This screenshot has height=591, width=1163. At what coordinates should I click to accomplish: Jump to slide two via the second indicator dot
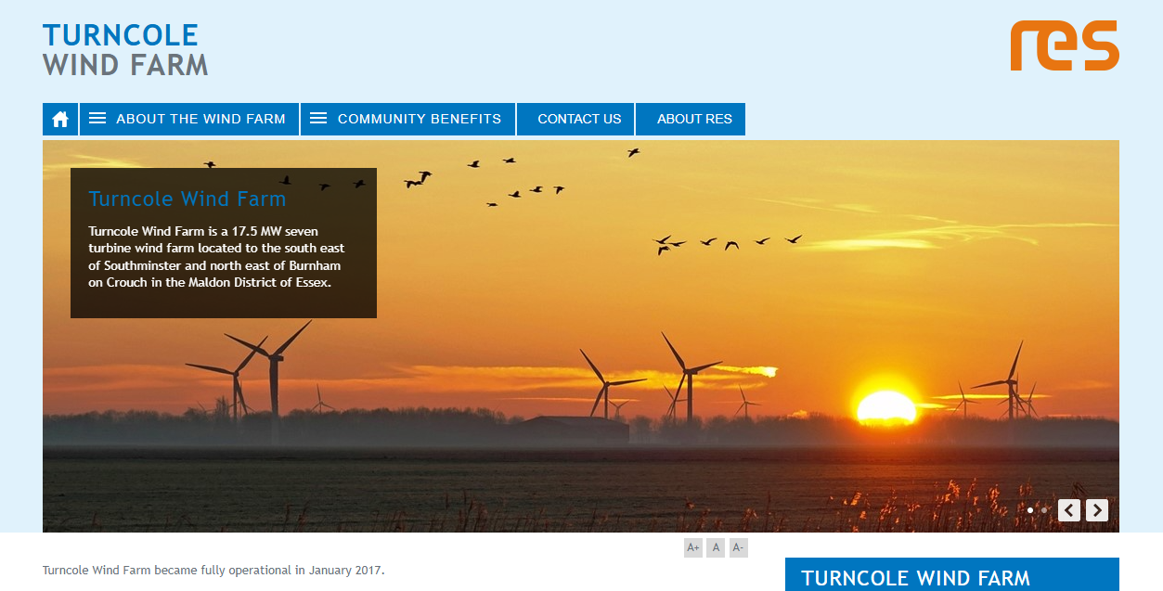point(1044,509)
